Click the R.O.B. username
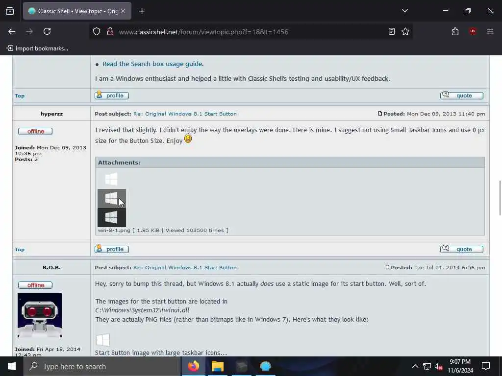 point(51,268)
